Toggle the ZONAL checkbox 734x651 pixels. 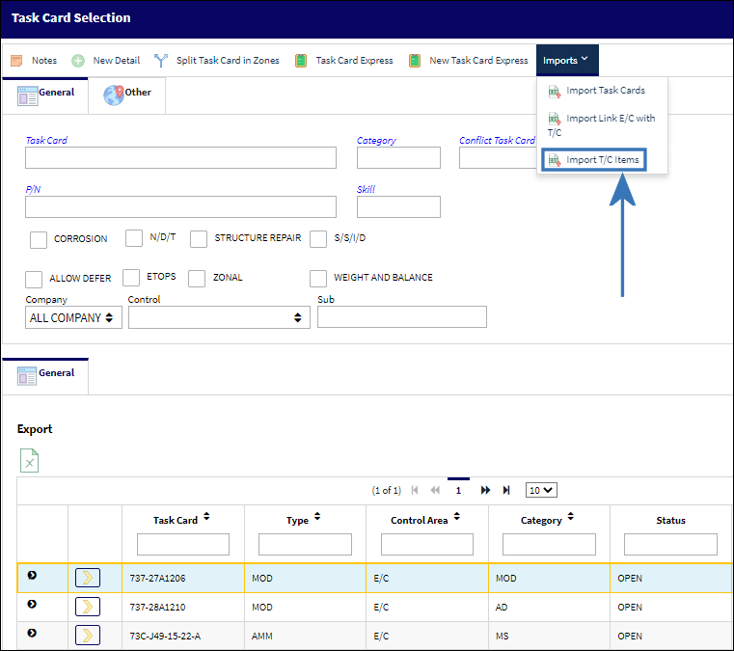[x=197, y=279]
